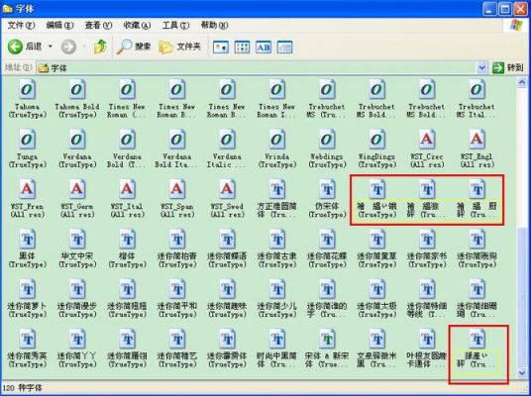The width and height of the screenshot is (531, 396).
Task: Open the 工具(T) menu
Action: click(175, 26)
